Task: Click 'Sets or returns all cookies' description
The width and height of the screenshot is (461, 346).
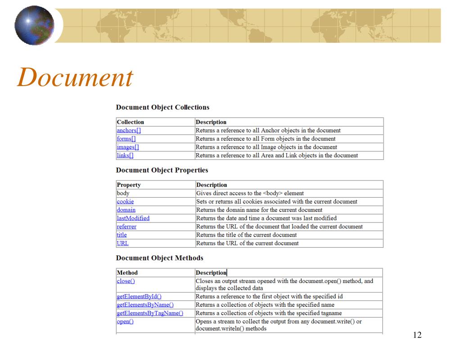Action: tap(277, 201)
